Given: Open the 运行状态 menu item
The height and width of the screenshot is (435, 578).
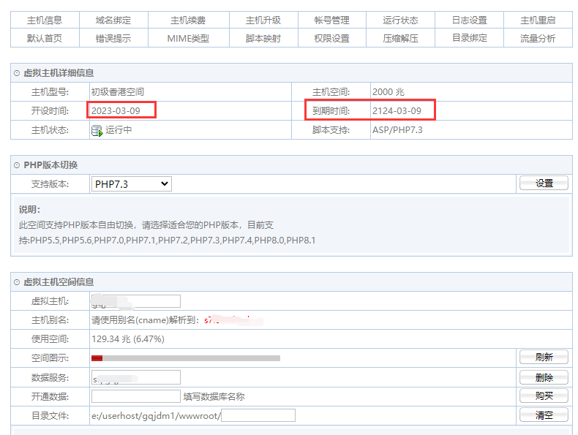Looking at the screenshot, I should coord(400,20).
